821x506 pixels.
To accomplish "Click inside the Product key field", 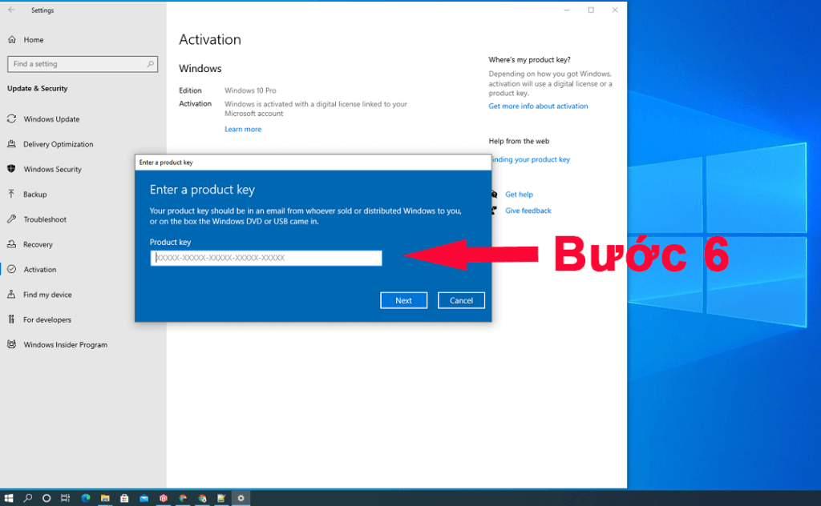I will coord(265,258).
